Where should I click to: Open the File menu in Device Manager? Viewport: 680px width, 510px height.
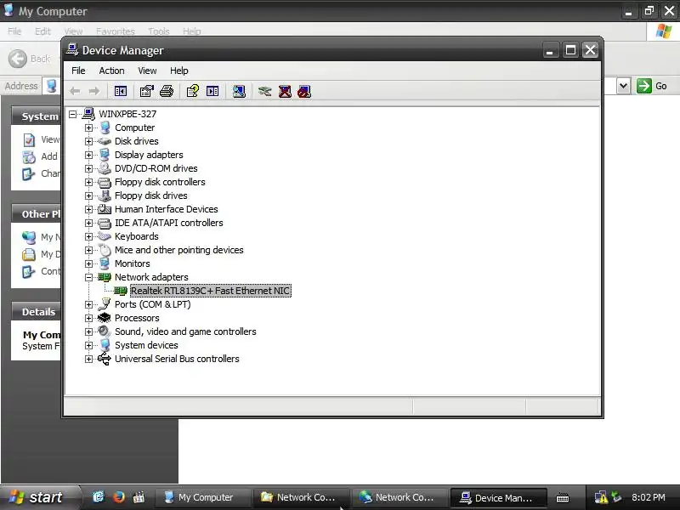[x=78, y=71]
